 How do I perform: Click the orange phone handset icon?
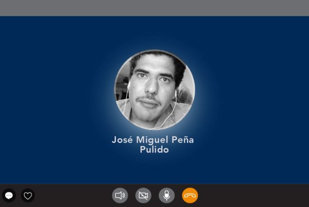[x=190, y=195]
